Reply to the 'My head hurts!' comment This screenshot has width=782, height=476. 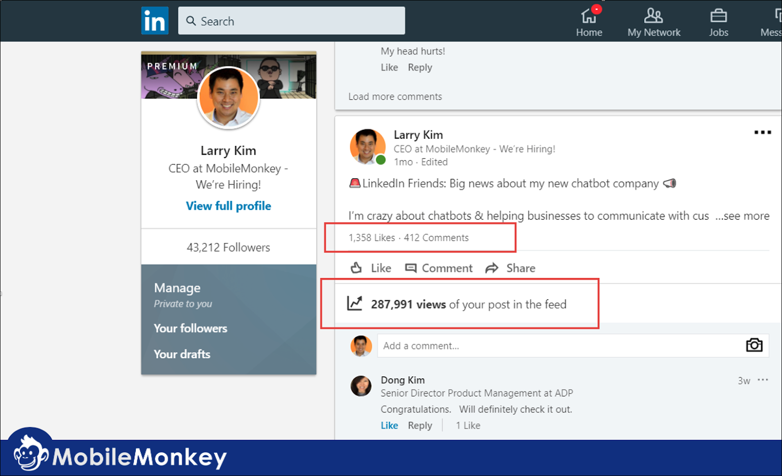(x=420, y=67)
